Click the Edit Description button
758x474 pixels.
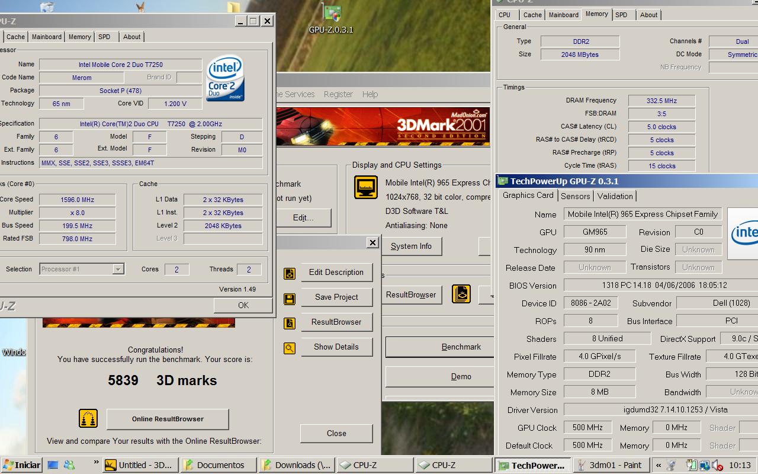point(336,273)
